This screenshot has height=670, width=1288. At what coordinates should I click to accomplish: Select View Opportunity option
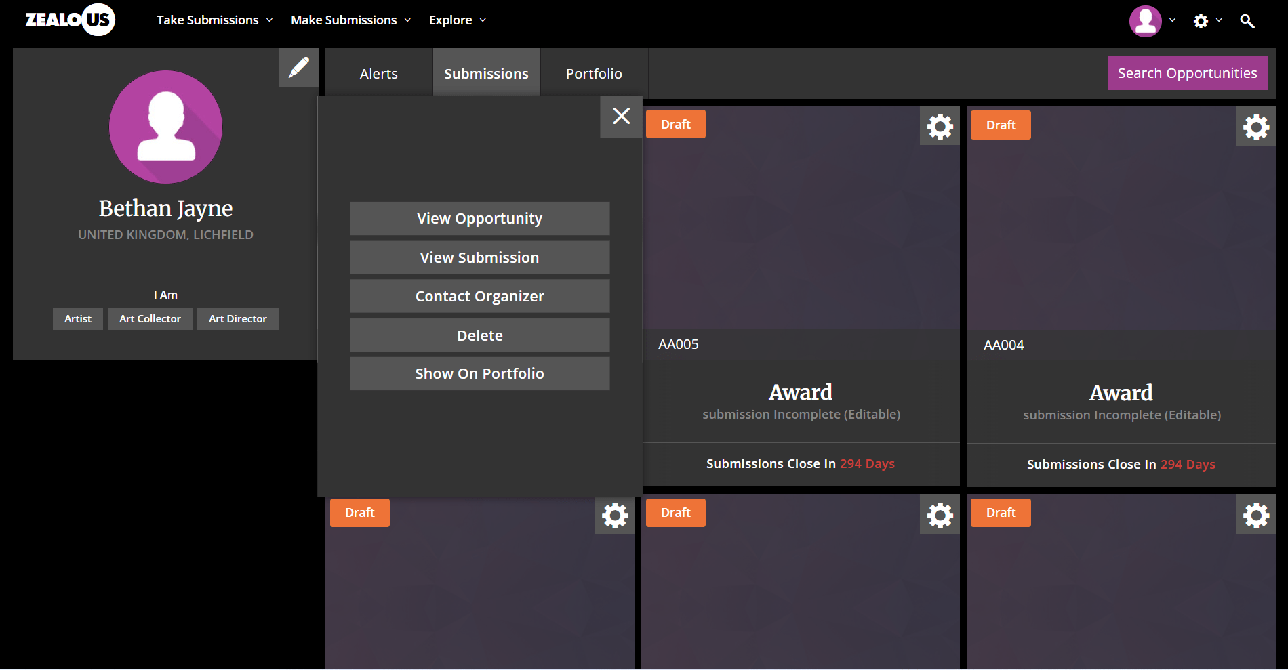point(479,218)
